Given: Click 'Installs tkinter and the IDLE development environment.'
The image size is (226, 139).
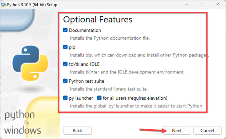Looking at the screenshot, I should pos(127,72).
